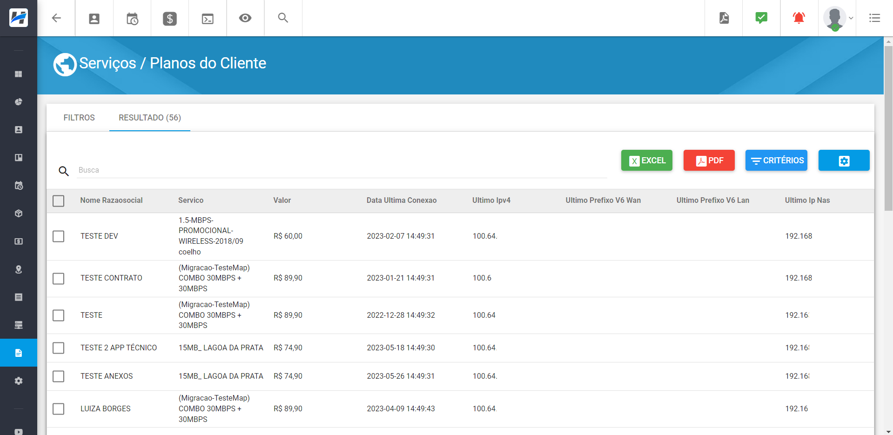Sort by Ultimo Ip Nas column header
The image size is (893, 435).
[807, 201]
